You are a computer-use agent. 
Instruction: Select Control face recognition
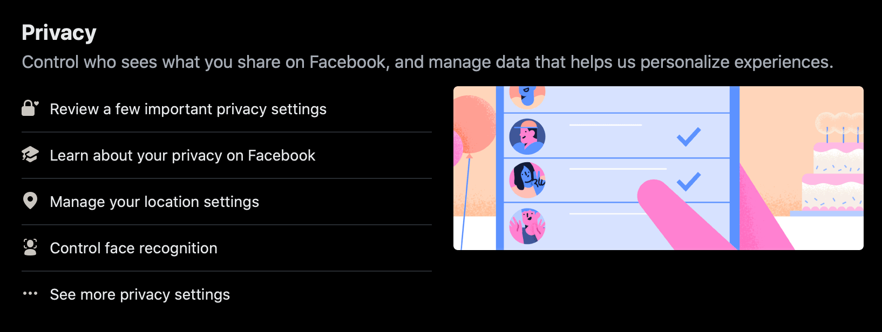pos(133,248)
